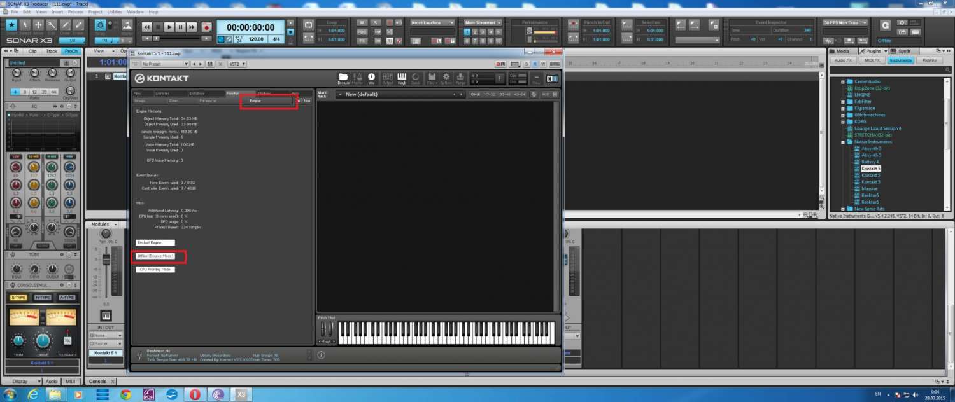This screenshot has width=955, height=402.
Task: Click the Google Chrome taskbar icon
Action: click(x=125, y=394)
